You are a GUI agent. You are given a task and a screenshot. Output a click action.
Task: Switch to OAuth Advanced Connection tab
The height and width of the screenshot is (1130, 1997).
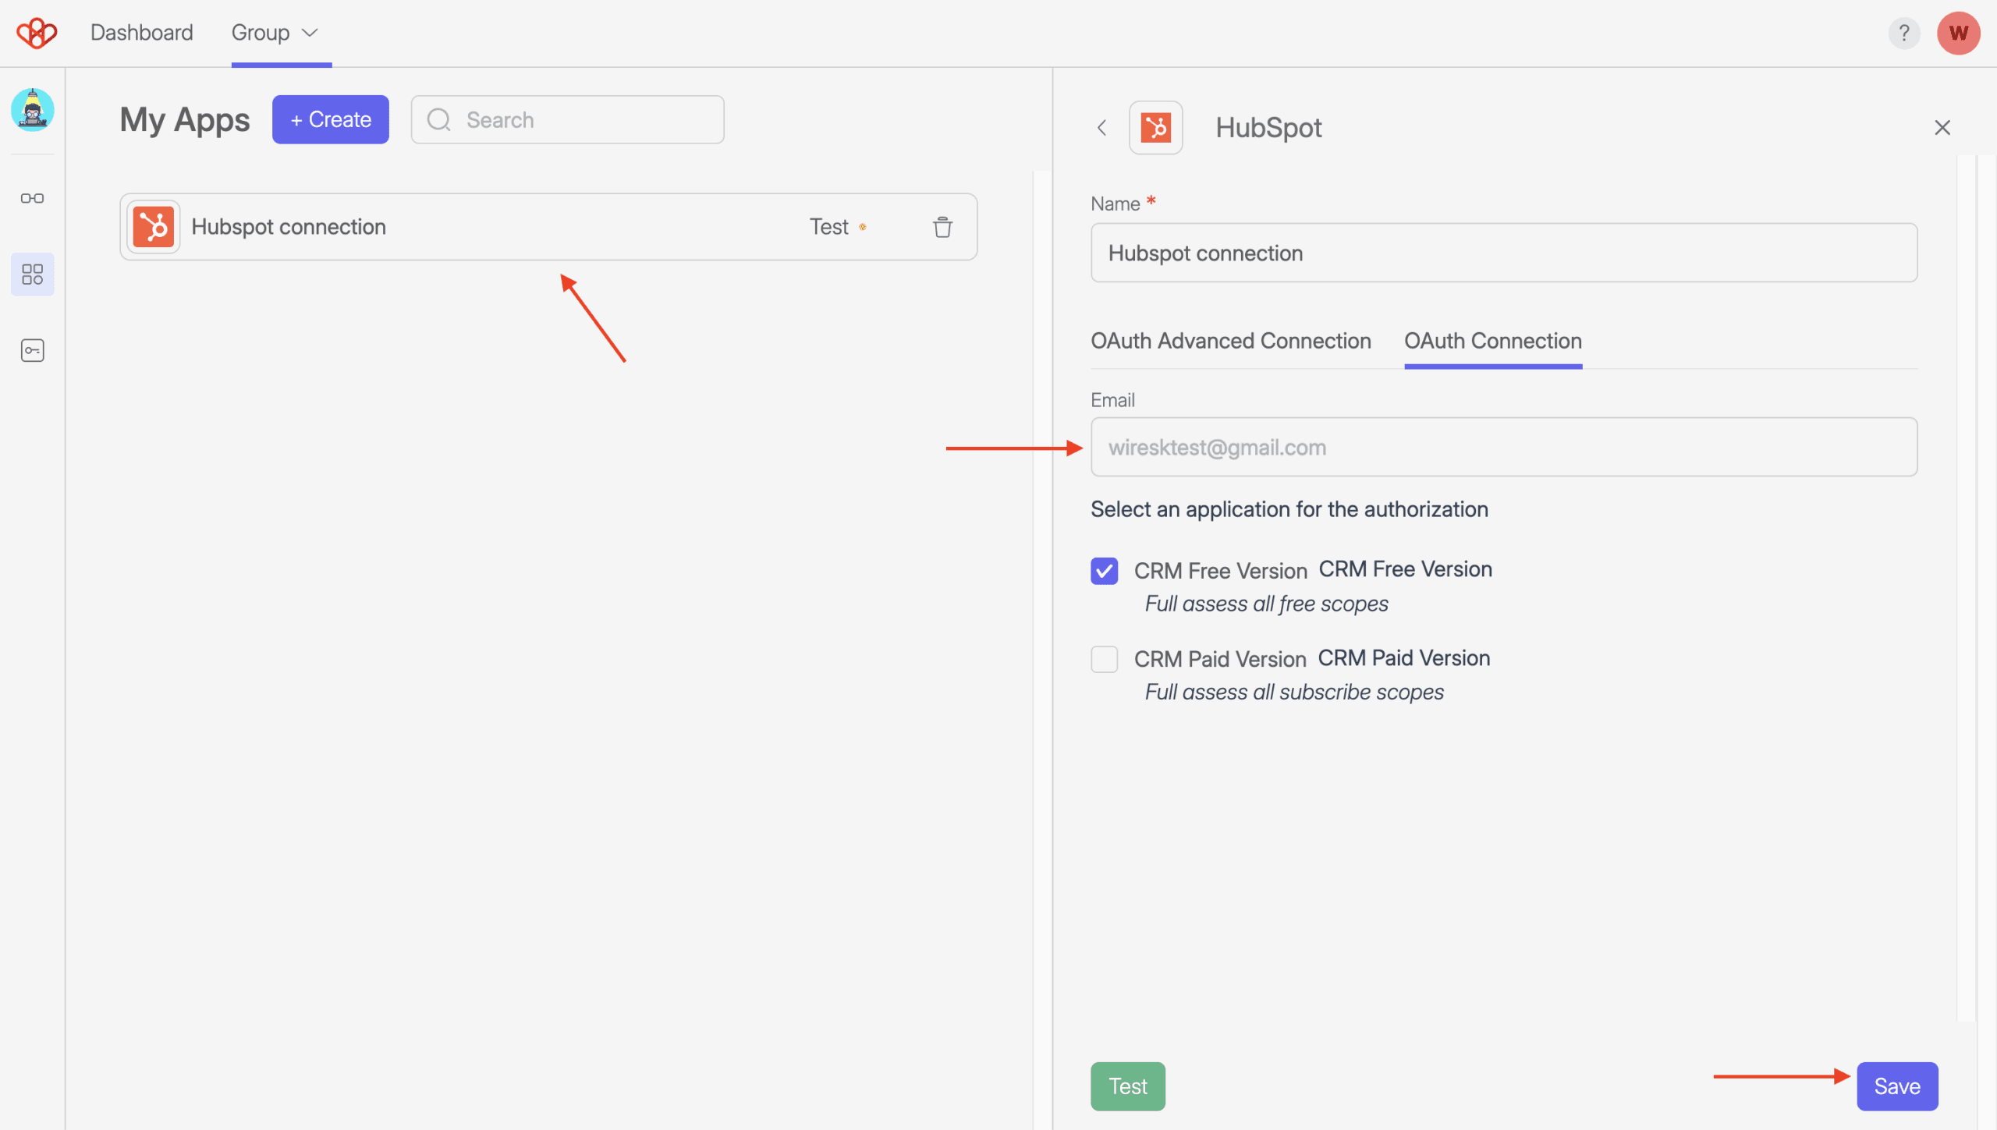(1230, 341)
